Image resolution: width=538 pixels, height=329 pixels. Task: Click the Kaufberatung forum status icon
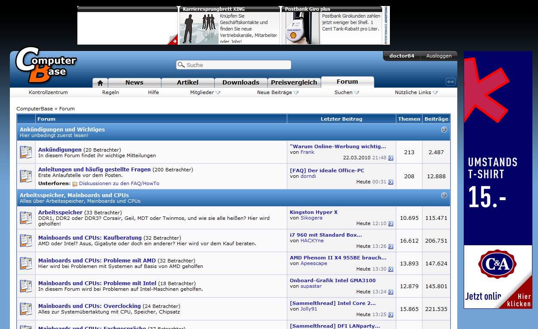pos(26,241)
